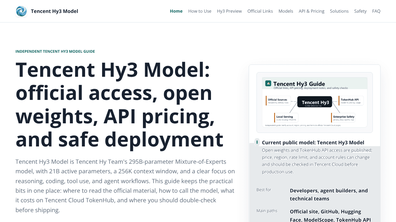Click the Tencent Hy3 Model site title
The image size is (396, 222).
coord(54,11)
